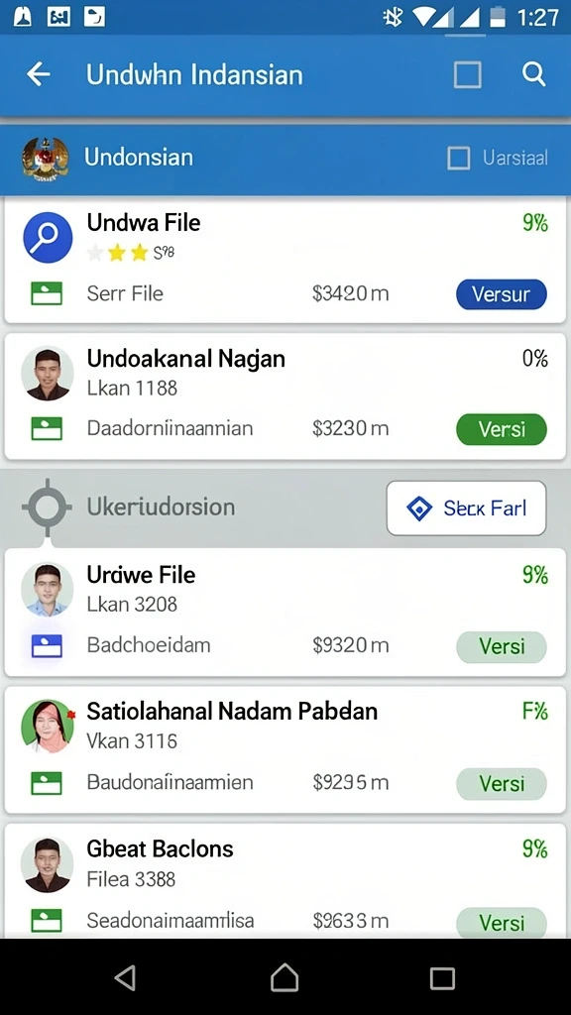The image size is (571, 1015).
Task: Open the Gbeat Baclons list item
Action: 285,880
